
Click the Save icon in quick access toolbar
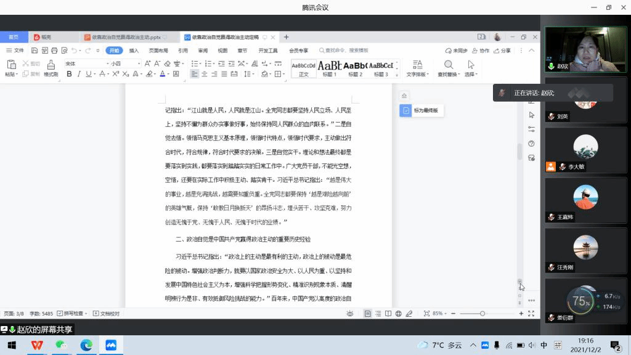pyautogui.click(x=35, y=51)
